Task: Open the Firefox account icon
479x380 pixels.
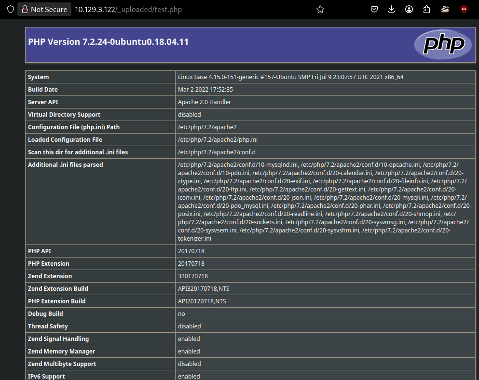Action: click(409, 9)
